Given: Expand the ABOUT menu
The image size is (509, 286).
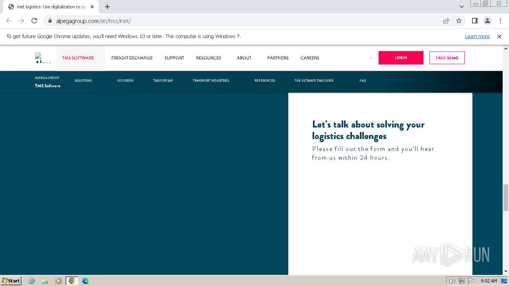Looking at the screenshot, I should [244, 58].
